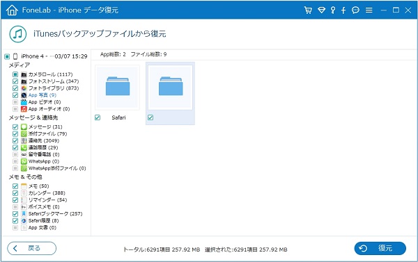The width and height of the screenshot is (418, 262).
Task: Open the shopping cart purchase icon
Action: tap(308, 10)
